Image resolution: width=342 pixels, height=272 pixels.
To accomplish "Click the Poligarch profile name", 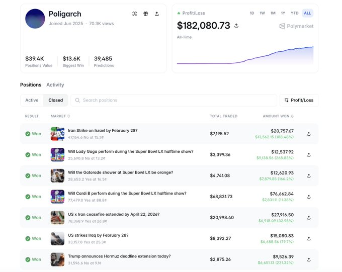I will 65,14.
